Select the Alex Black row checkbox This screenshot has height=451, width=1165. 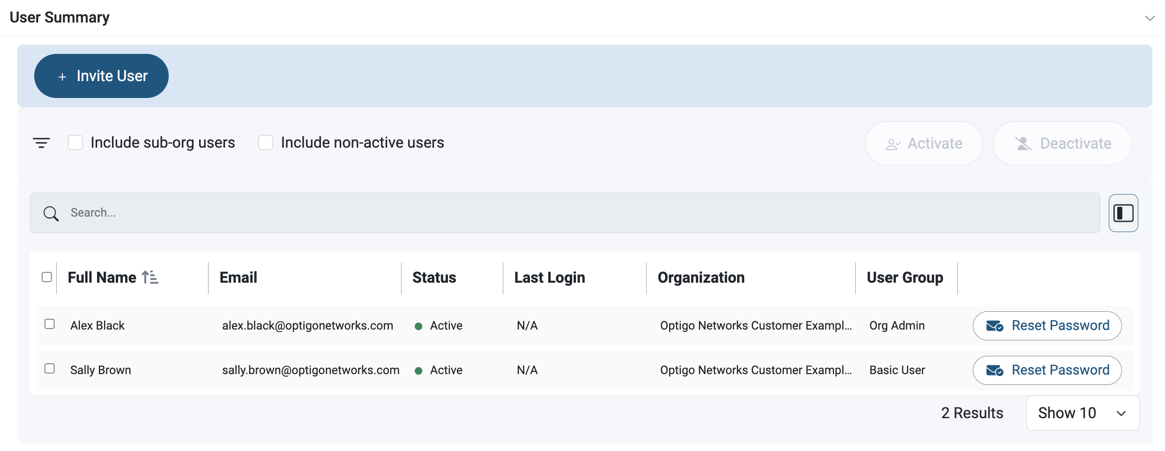[50, 324]
